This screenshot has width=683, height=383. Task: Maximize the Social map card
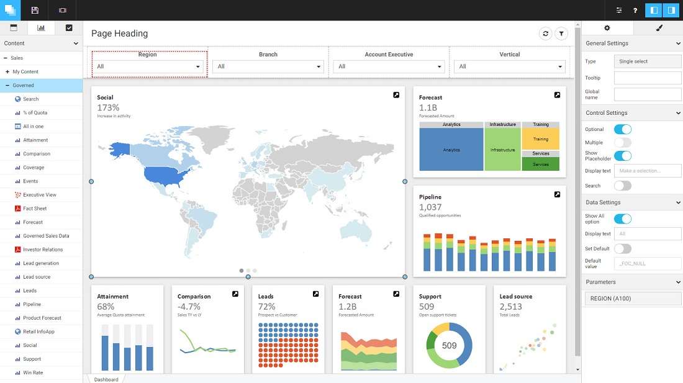click(396, 95)
